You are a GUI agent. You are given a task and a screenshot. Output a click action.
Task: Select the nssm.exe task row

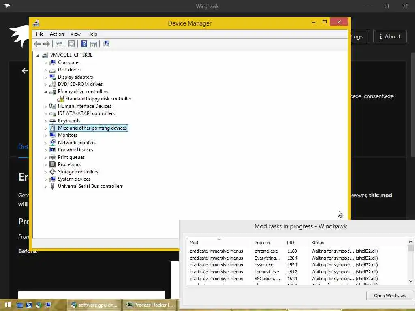(x=297, y=265)
